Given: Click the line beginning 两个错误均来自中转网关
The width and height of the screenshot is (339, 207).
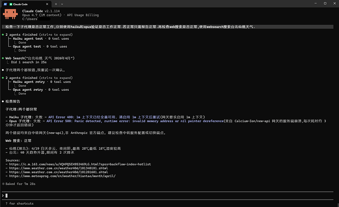Looking at the screenshot, I should [x=85, y=133].
